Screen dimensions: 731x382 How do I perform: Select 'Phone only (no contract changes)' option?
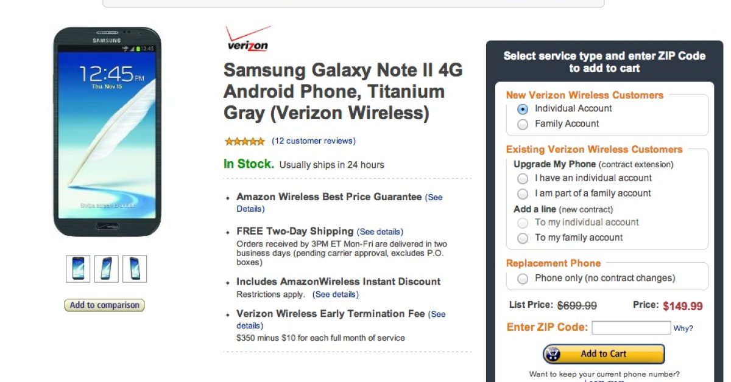tap(522, 279)
